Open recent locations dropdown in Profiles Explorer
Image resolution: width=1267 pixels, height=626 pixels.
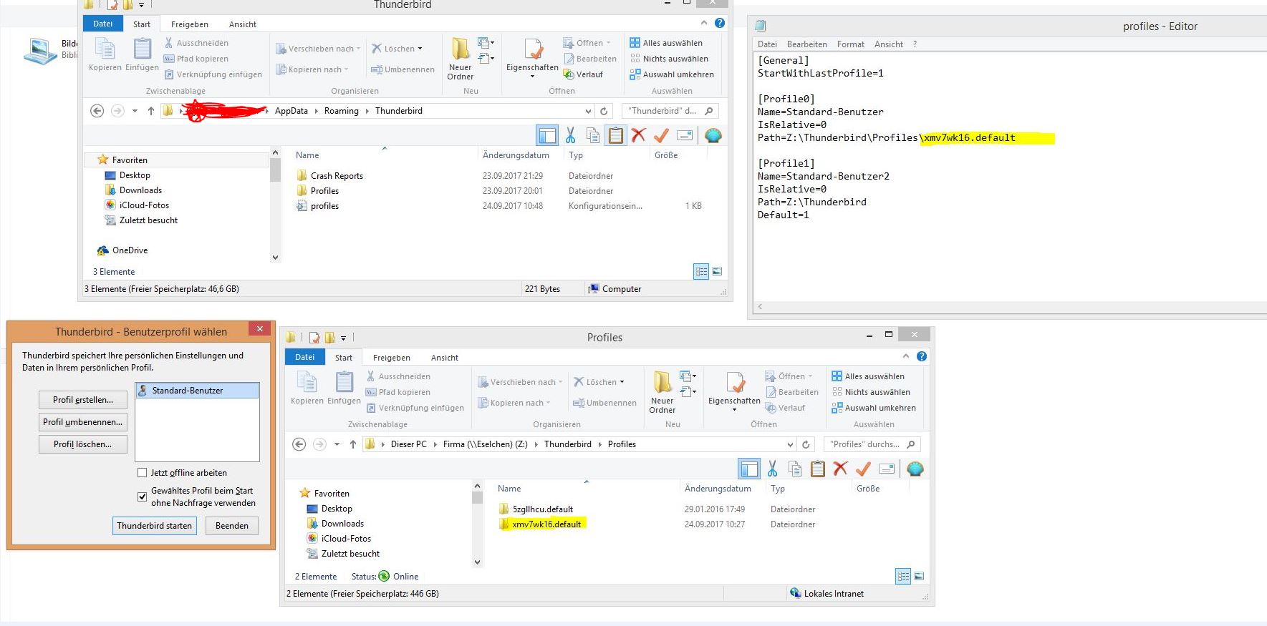coord(337,444)
